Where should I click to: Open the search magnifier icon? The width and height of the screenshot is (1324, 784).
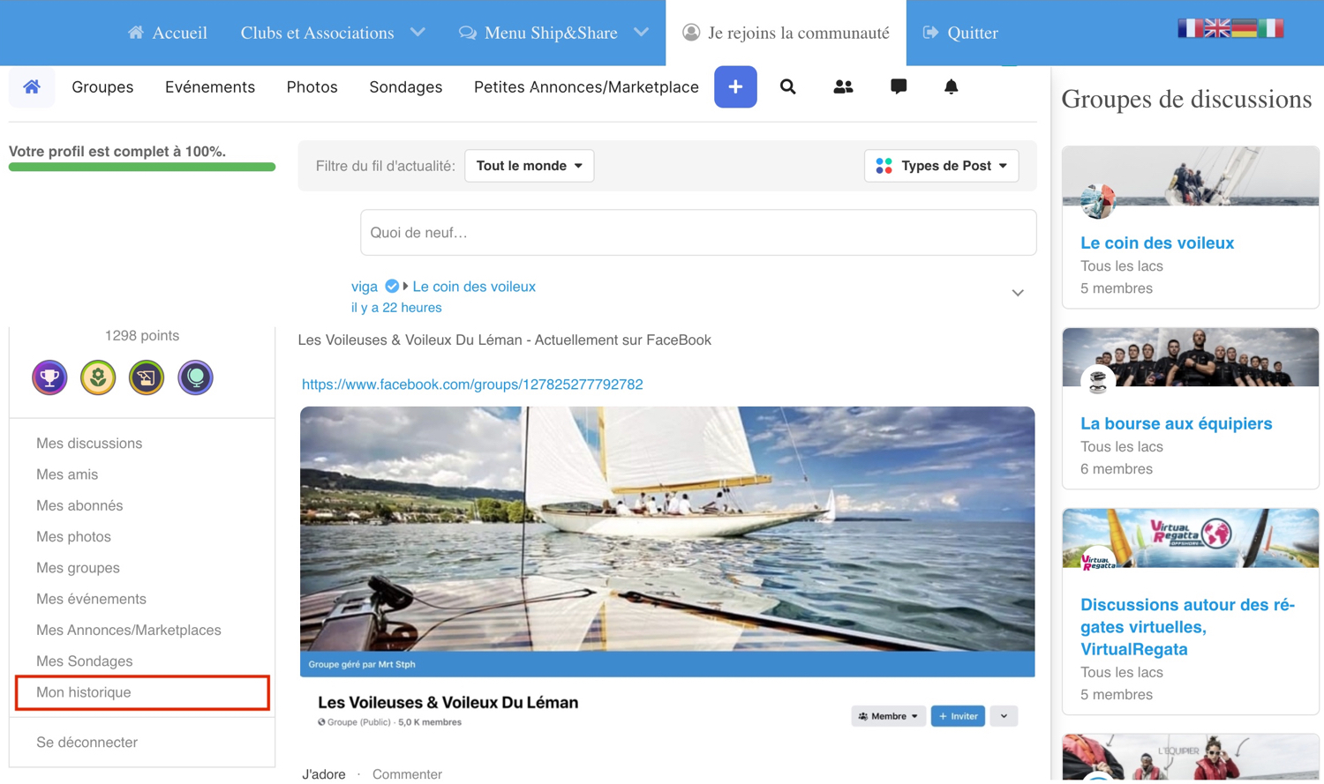coord(788,86)
